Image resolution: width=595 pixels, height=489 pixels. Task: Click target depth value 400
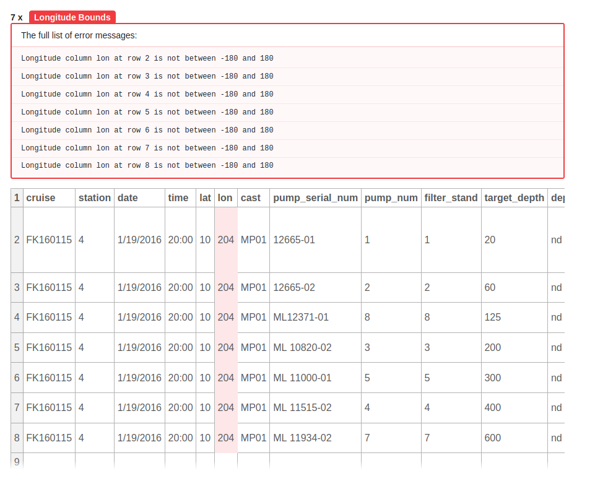point(514,407)
